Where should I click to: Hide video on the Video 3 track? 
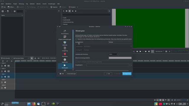9,66
